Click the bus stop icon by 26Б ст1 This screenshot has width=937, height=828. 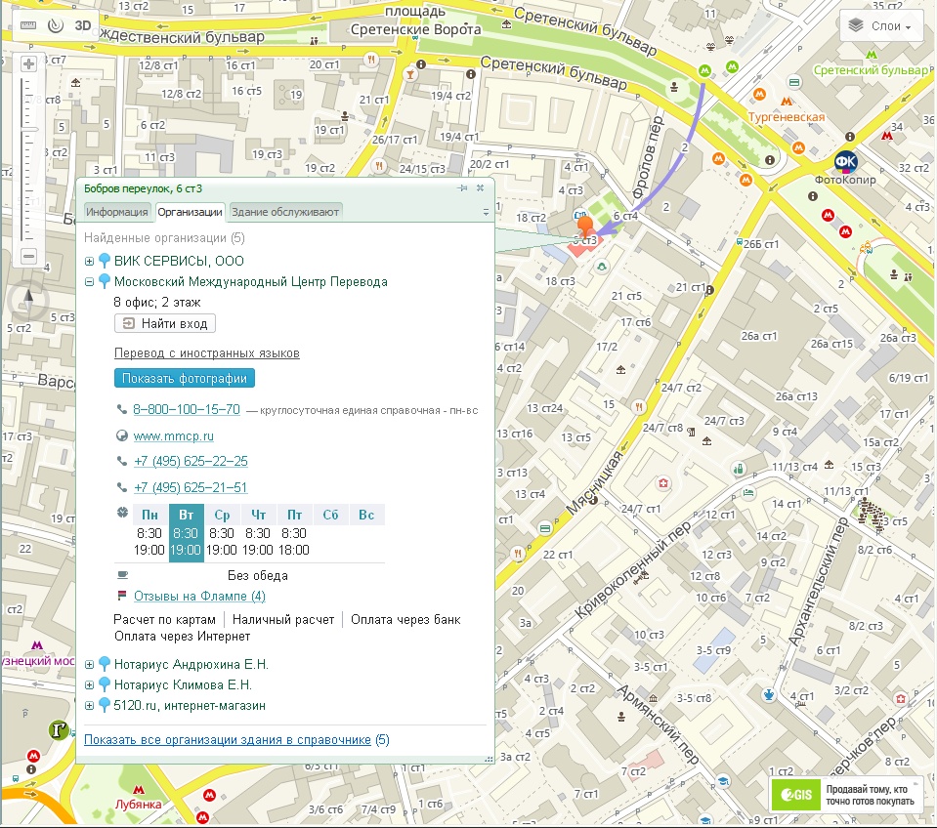pyautogui.click(x=740, y=243)
